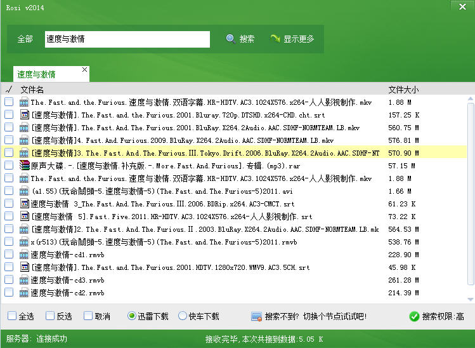475x348 pixels.
Task: Click video icon of 速度与激情-cd1.rmvb
Action: point(24,255)
